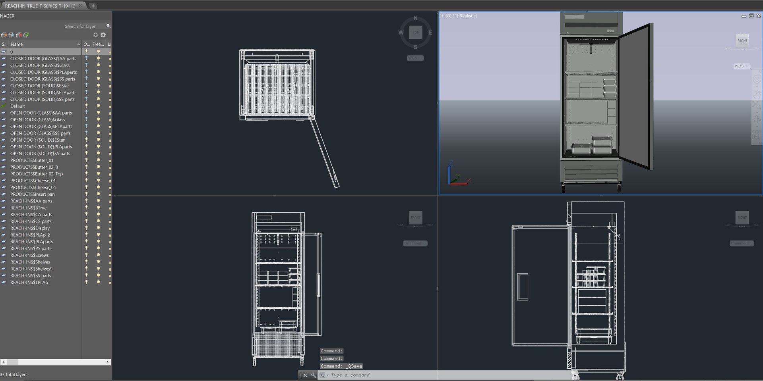Click the FRONT ViewCube in the realistic viewport
Image resolution: width=763 pixels, height=381 pixels.
coord(742,40)
